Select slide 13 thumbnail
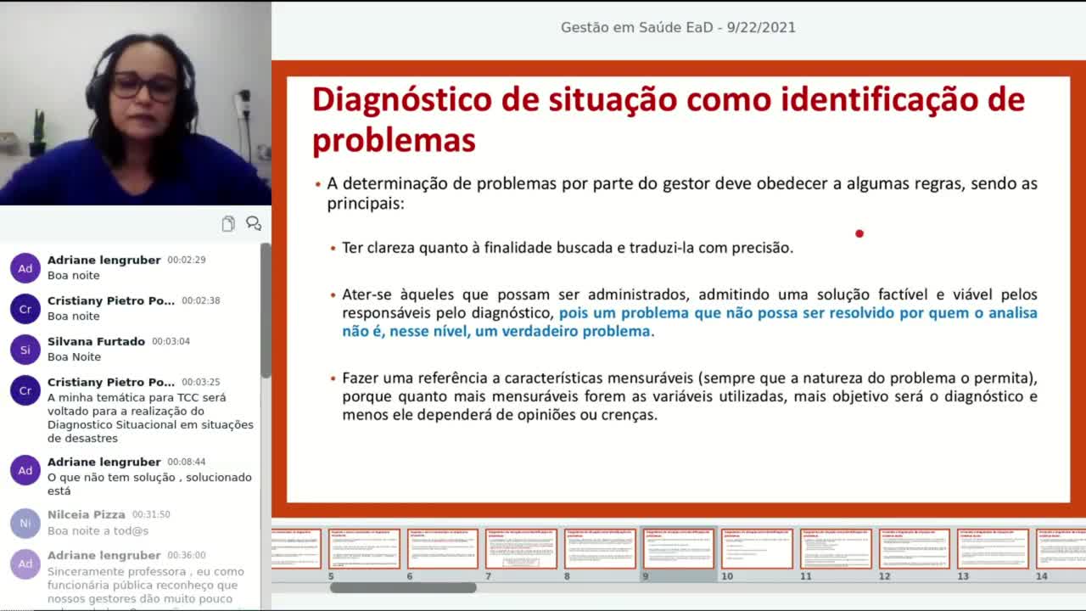The image size is (1086, 611). [x=993, y=549]
